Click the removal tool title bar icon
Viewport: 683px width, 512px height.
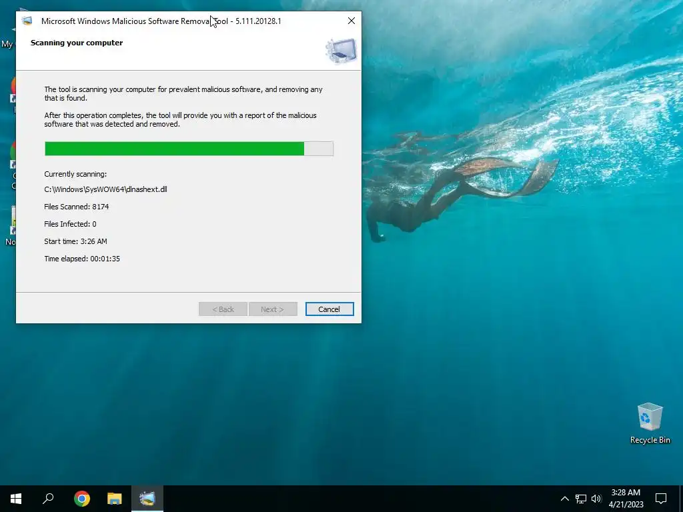tap(27, 21)
